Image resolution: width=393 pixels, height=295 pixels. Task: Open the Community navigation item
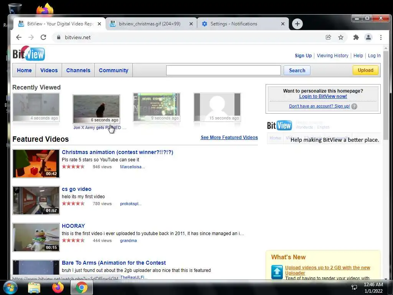coord(114,71)
